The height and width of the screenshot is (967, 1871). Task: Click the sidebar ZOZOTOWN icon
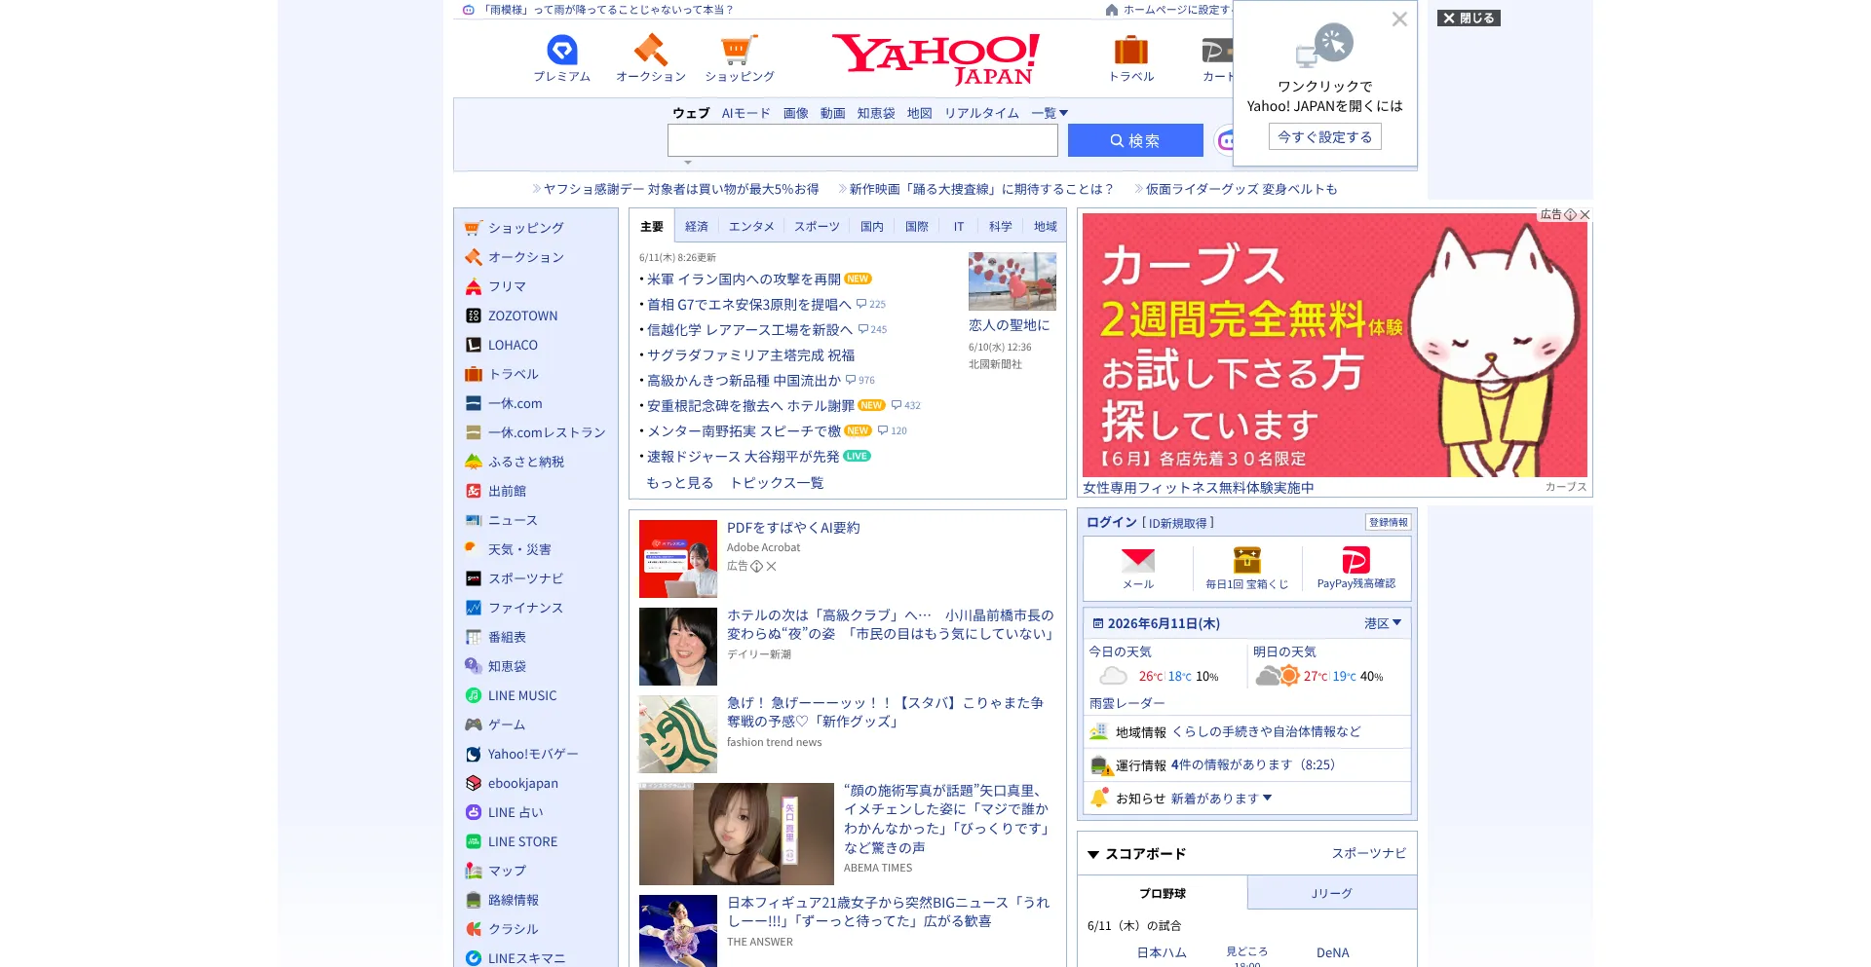coord(474,316)
